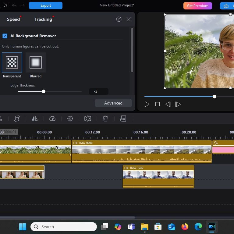Click the IMG_6908 clip audio waveform

[x=142, y=159]
